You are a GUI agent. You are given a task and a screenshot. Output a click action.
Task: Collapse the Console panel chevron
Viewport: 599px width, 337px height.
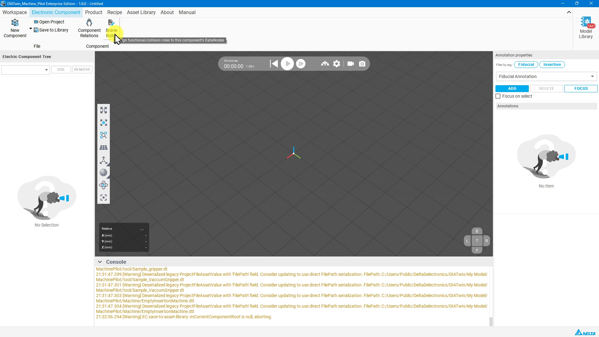click(100, 262)
